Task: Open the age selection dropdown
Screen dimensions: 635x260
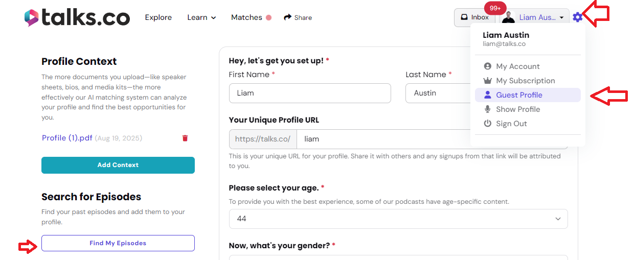Action: pyautogui.click(x=398, y=219)
